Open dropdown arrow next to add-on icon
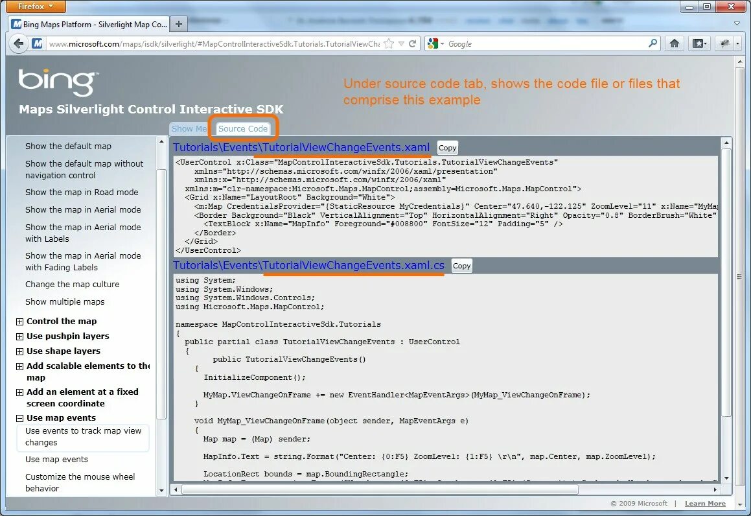 [737, 43]
